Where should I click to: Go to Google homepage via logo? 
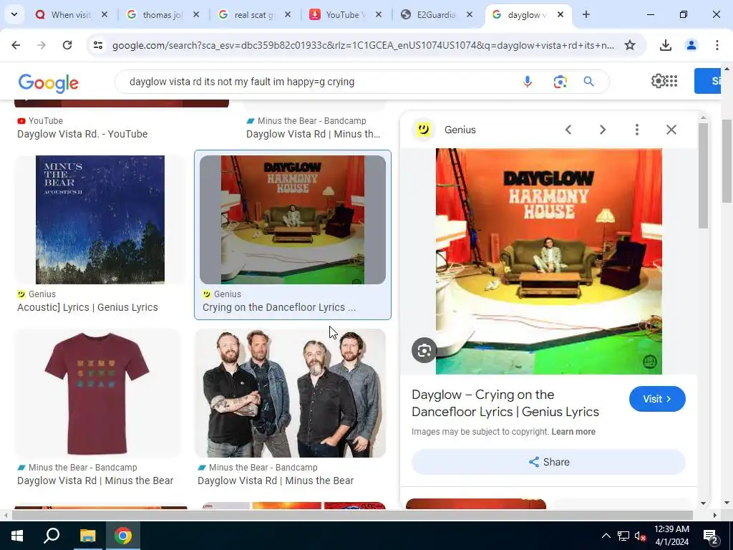coord(49,83)
